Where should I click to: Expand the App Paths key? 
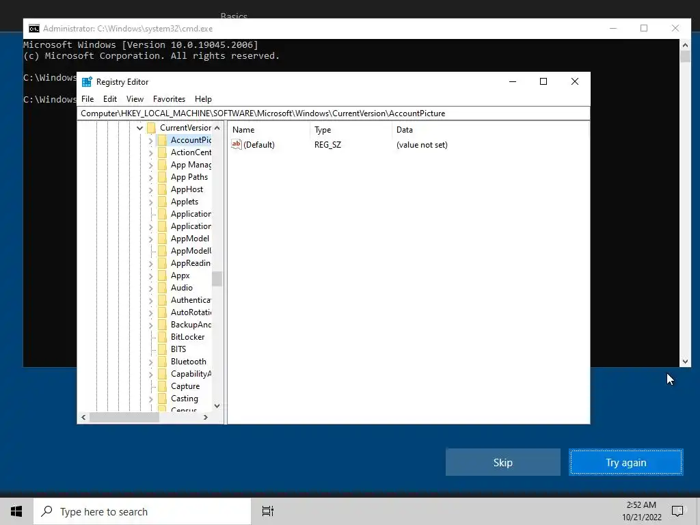pos(150,178)
